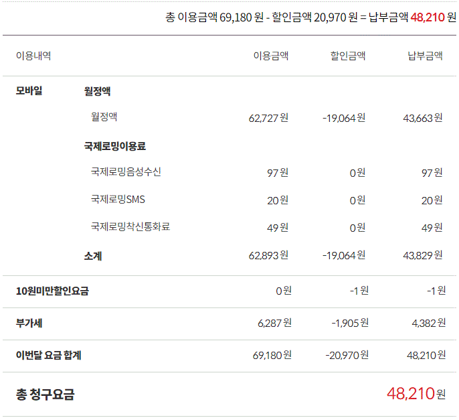Click the 이용금액 column header

point(270,56)
